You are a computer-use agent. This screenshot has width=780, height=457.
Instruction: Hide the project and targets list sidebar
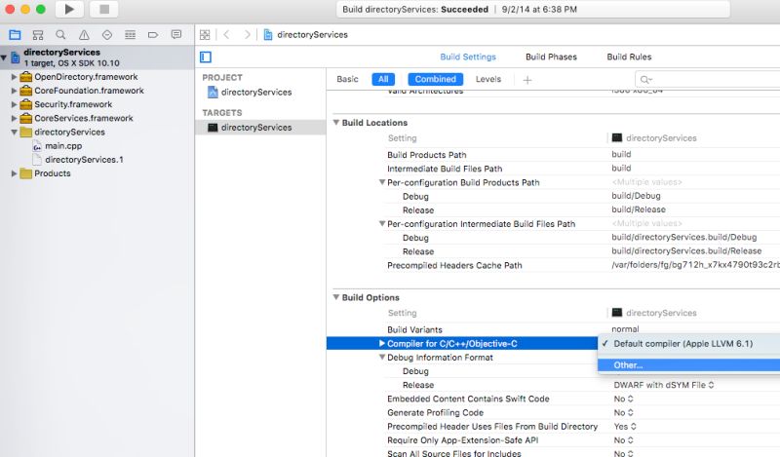coord(206,57)
